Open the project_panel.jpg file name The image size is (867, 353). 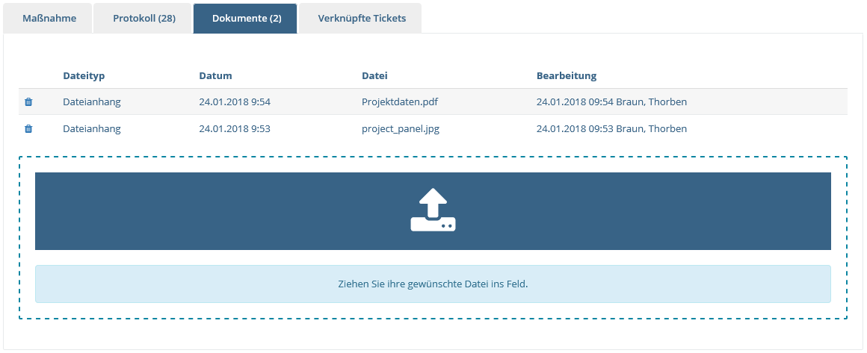[401, 128]
